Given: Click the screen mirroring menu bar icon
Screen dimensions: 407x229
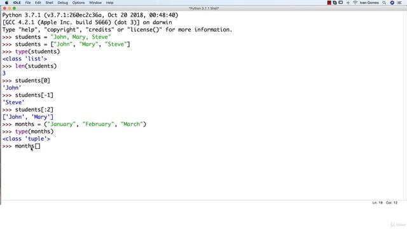Looking at the screenshot, I should click(x=341, y=3).
